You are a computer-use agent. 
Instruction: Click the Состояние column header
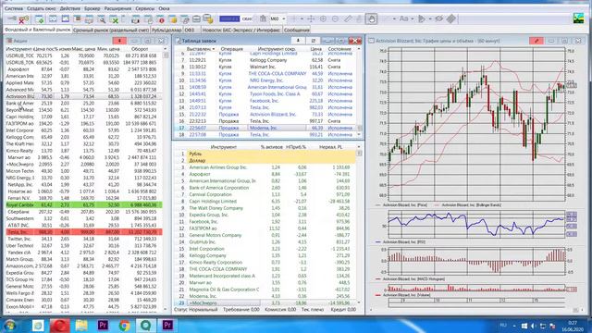[339, 49]
